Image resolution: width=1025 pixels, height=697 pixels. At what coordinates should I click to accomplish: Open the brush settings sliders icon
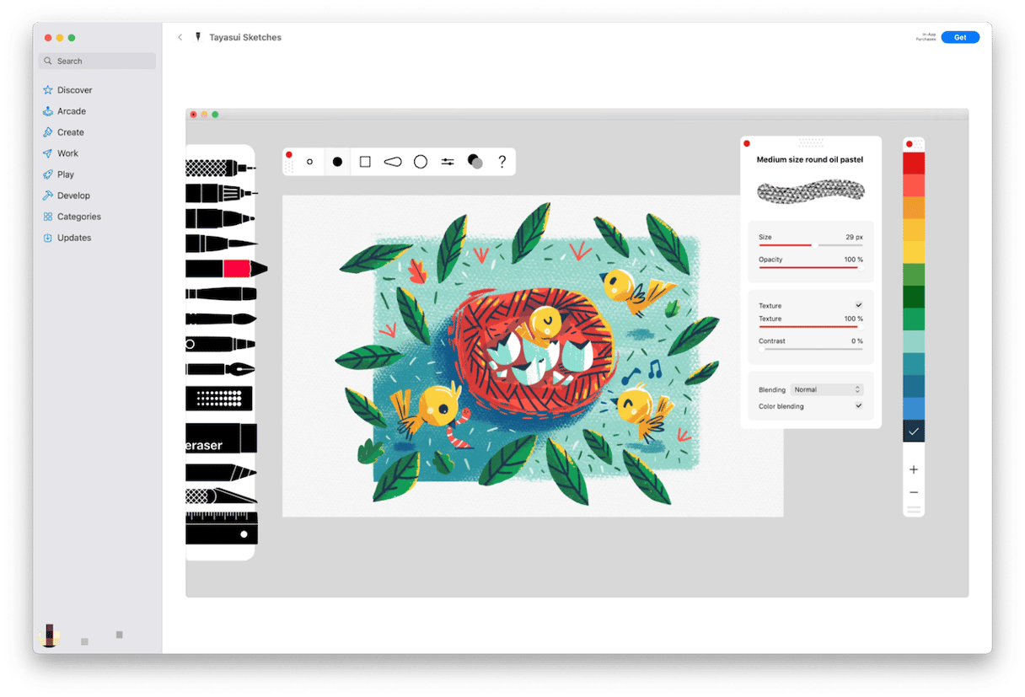448,162
